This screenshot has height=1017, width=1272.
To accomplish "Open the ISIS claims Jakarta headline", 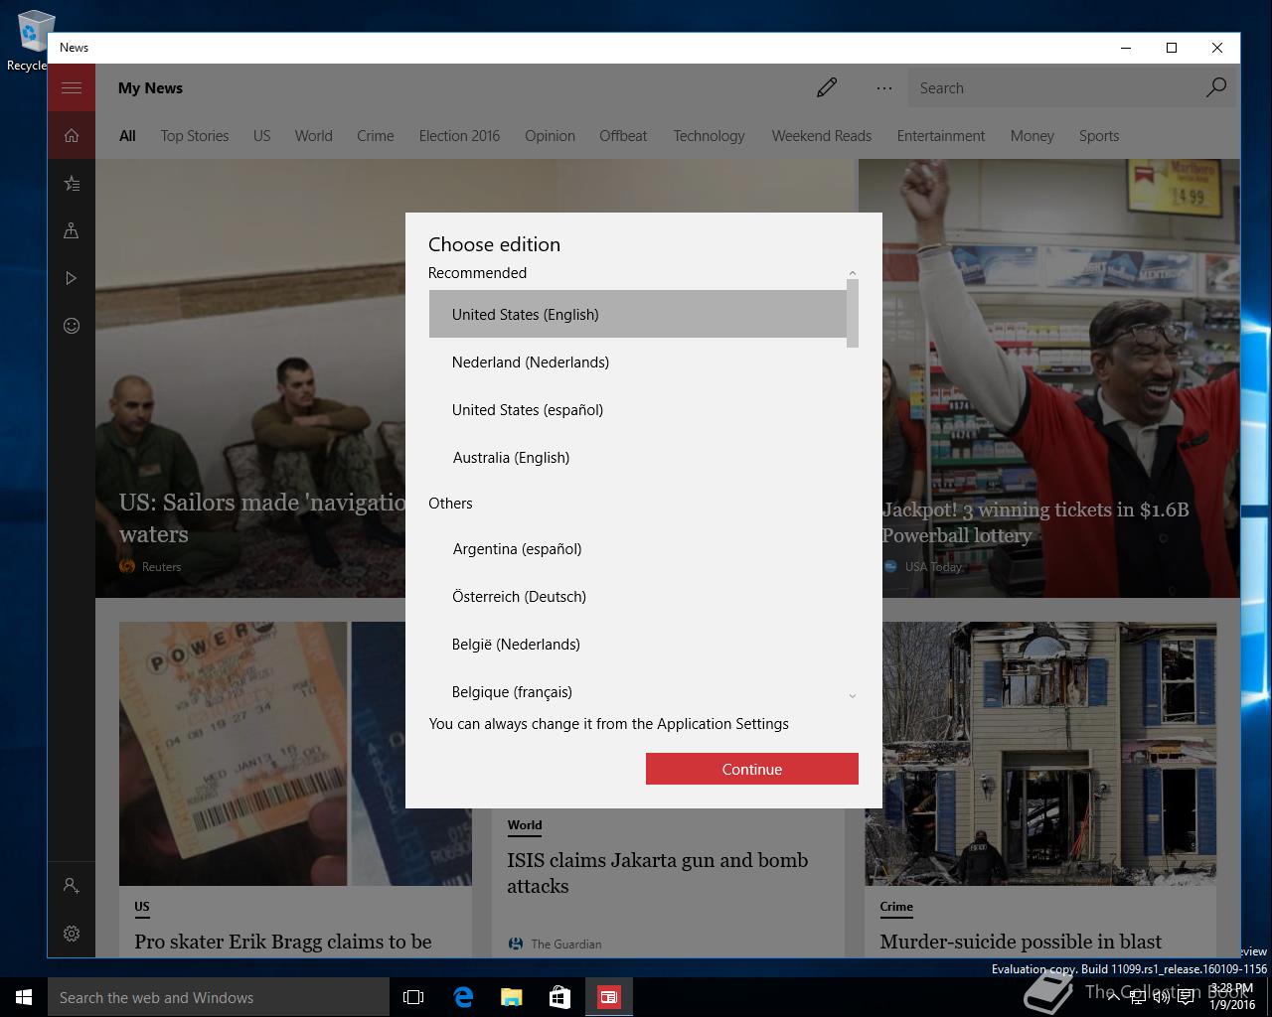I will 657,873.
